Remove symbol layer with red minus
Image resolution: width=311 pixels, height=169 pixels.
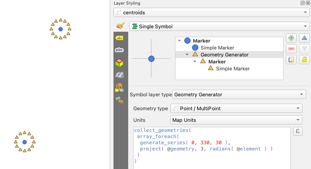[291, 49]
